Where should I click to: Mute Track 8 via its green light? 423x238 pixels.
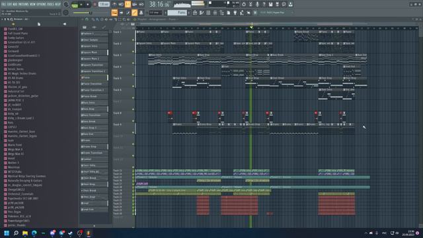coord(133,121)
